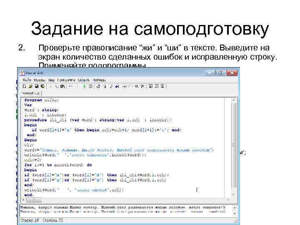Click the code editor's vertical scrollbar up arrow
Screen dimensions: 300x225
coord(234,100)
